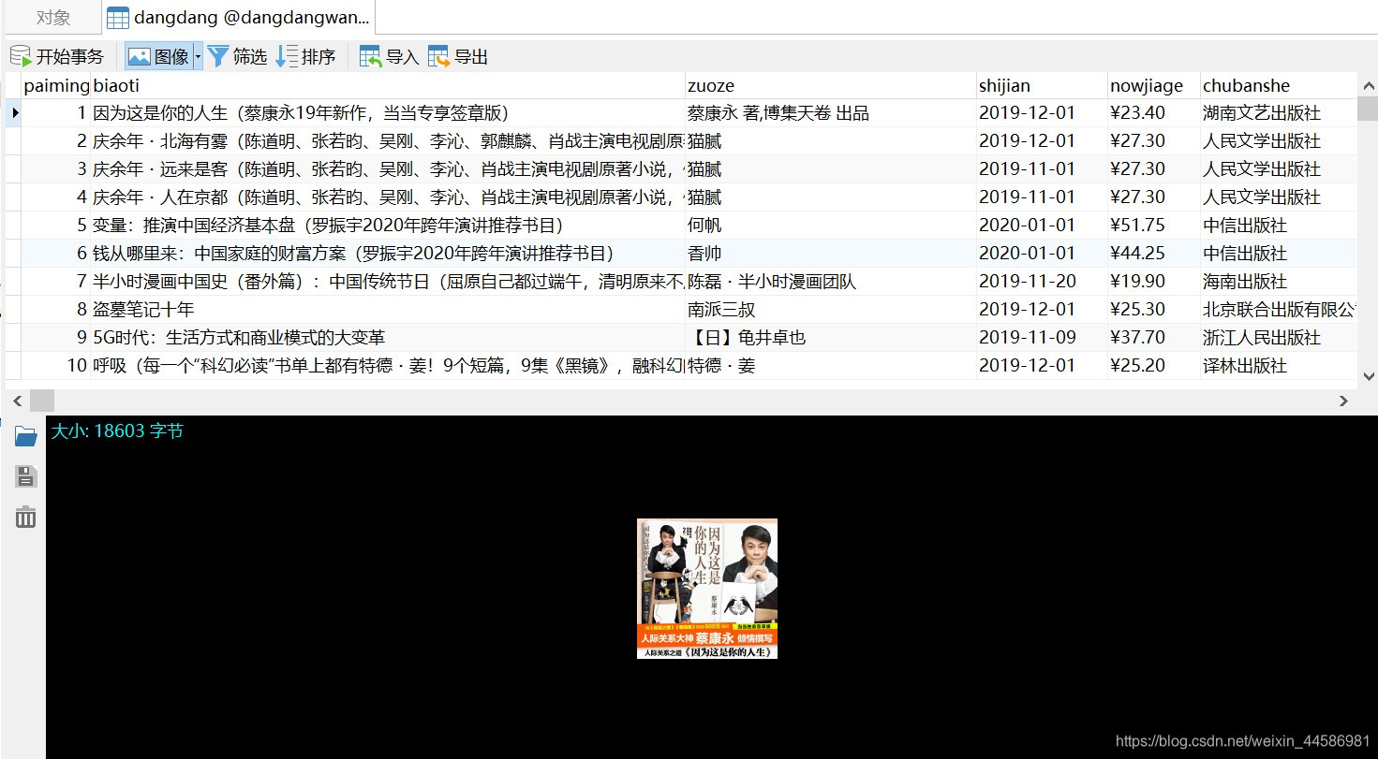Select the current-row marker for row 1
The height and width of the screenshot is (759, 1378).
pyautogui.click(x=14, y=113)
